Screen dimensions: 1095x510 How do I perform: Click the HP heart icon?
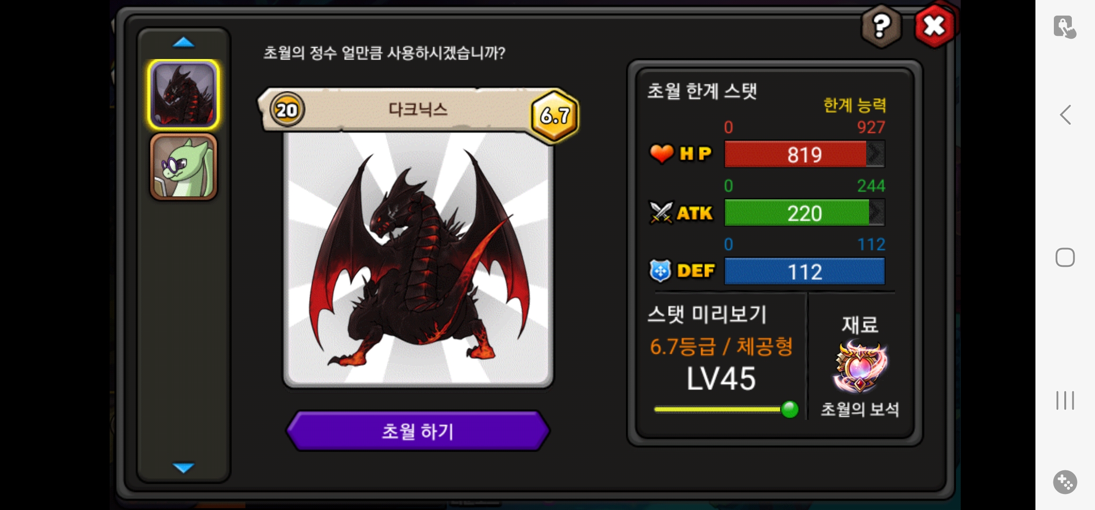point(661,153)
